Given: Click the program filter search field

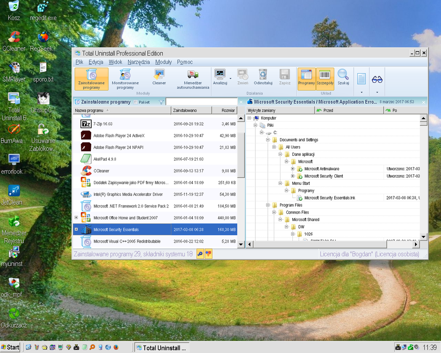Looking at the screenshot, I should point(202,101).
